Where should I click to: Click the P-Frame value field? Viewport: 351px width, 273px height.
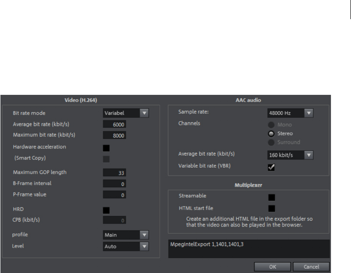click(x=114, y=194)
